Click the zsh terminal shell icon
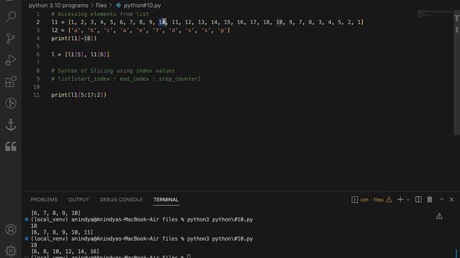Image resolution: width=460 pixels, height=258 pixels. click(354, 199)
